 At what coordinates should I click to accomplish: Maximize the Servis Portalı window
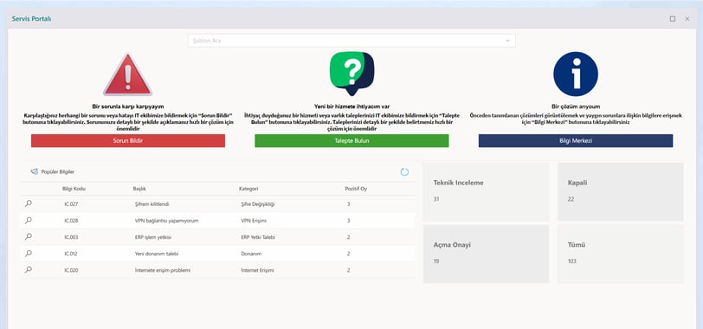(673, 19)
